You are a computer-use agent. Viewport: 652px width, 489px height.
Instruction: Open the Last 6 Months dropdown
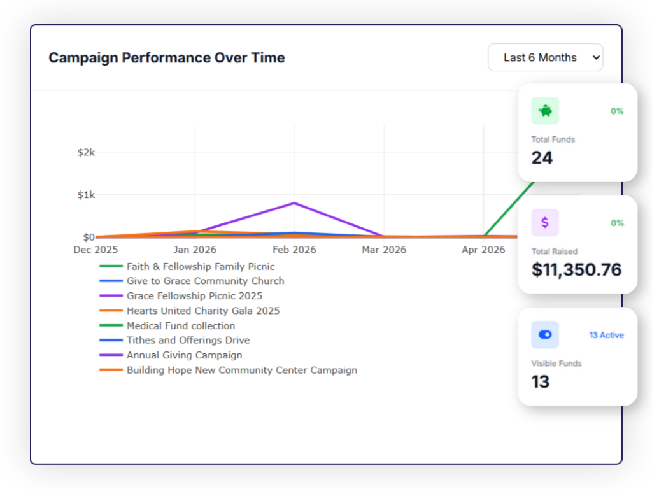pos(545,57)
